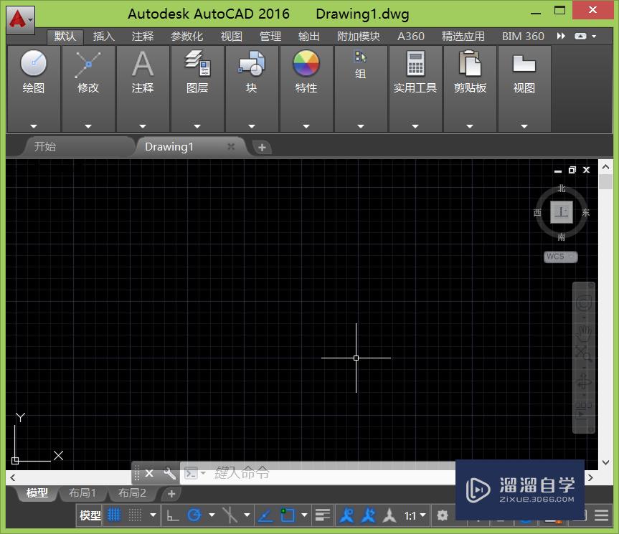Click the top face of the ViewCube
Viewport: 619px width, 534px height.
pos(561,211)
